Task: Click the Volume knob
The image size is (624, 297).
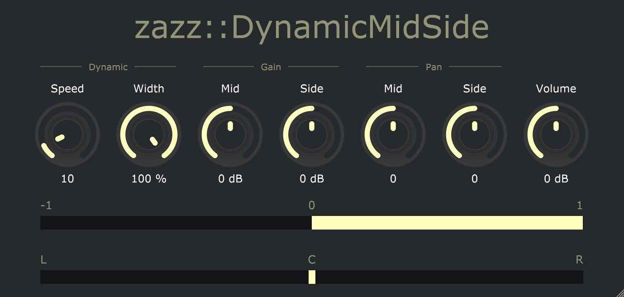Action: tap(556, 134)
